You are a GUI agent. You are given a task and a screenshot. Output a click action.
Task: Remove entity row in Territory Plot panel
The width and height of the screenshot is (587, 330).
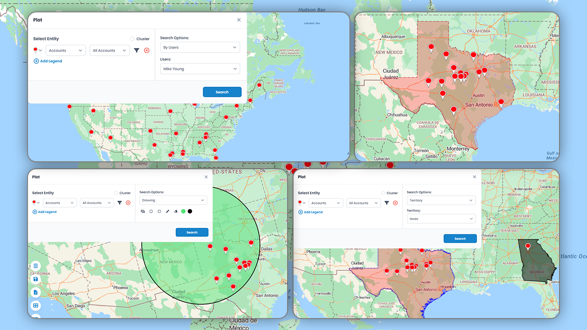click(395, 203)
